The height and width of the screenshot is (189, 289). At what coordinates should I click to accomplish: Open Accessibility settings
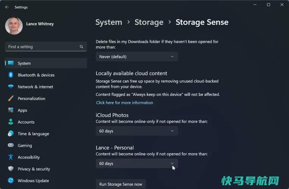(46, 157)
